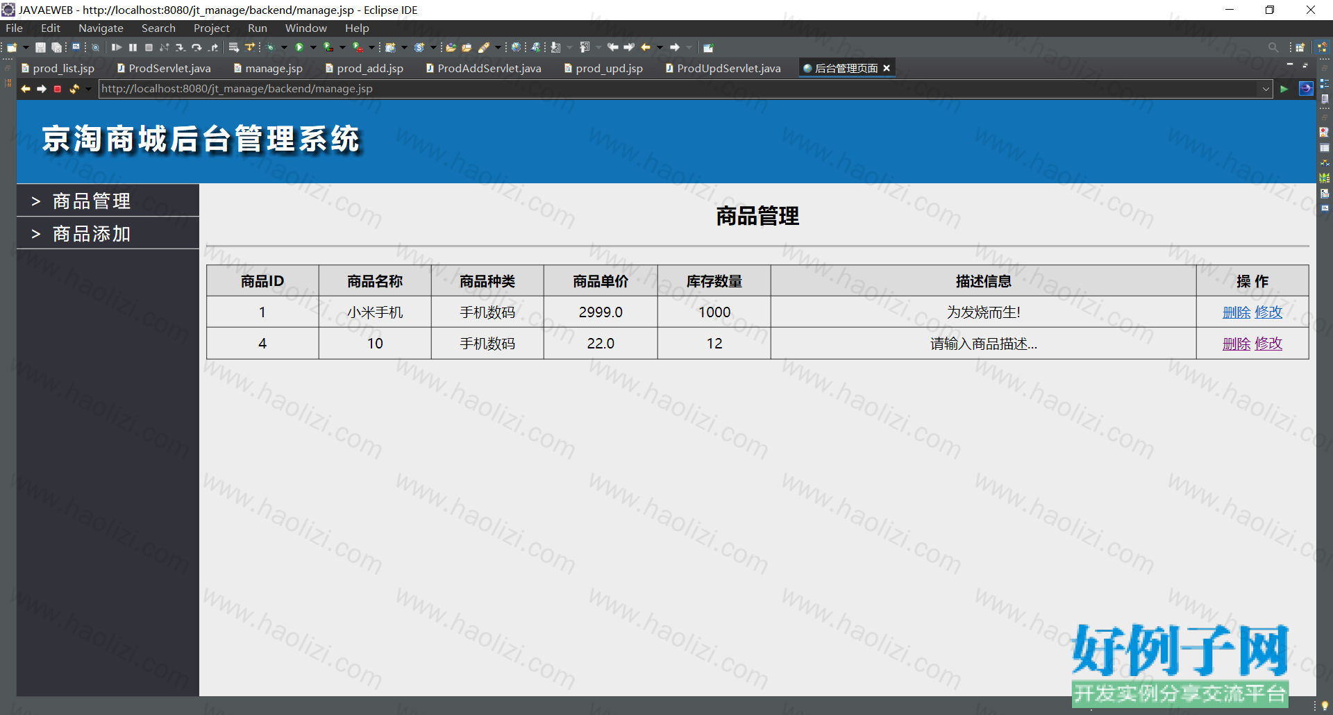Click the Save All toolbar icon
This screenshot has width=1333, height=715.
56,47
